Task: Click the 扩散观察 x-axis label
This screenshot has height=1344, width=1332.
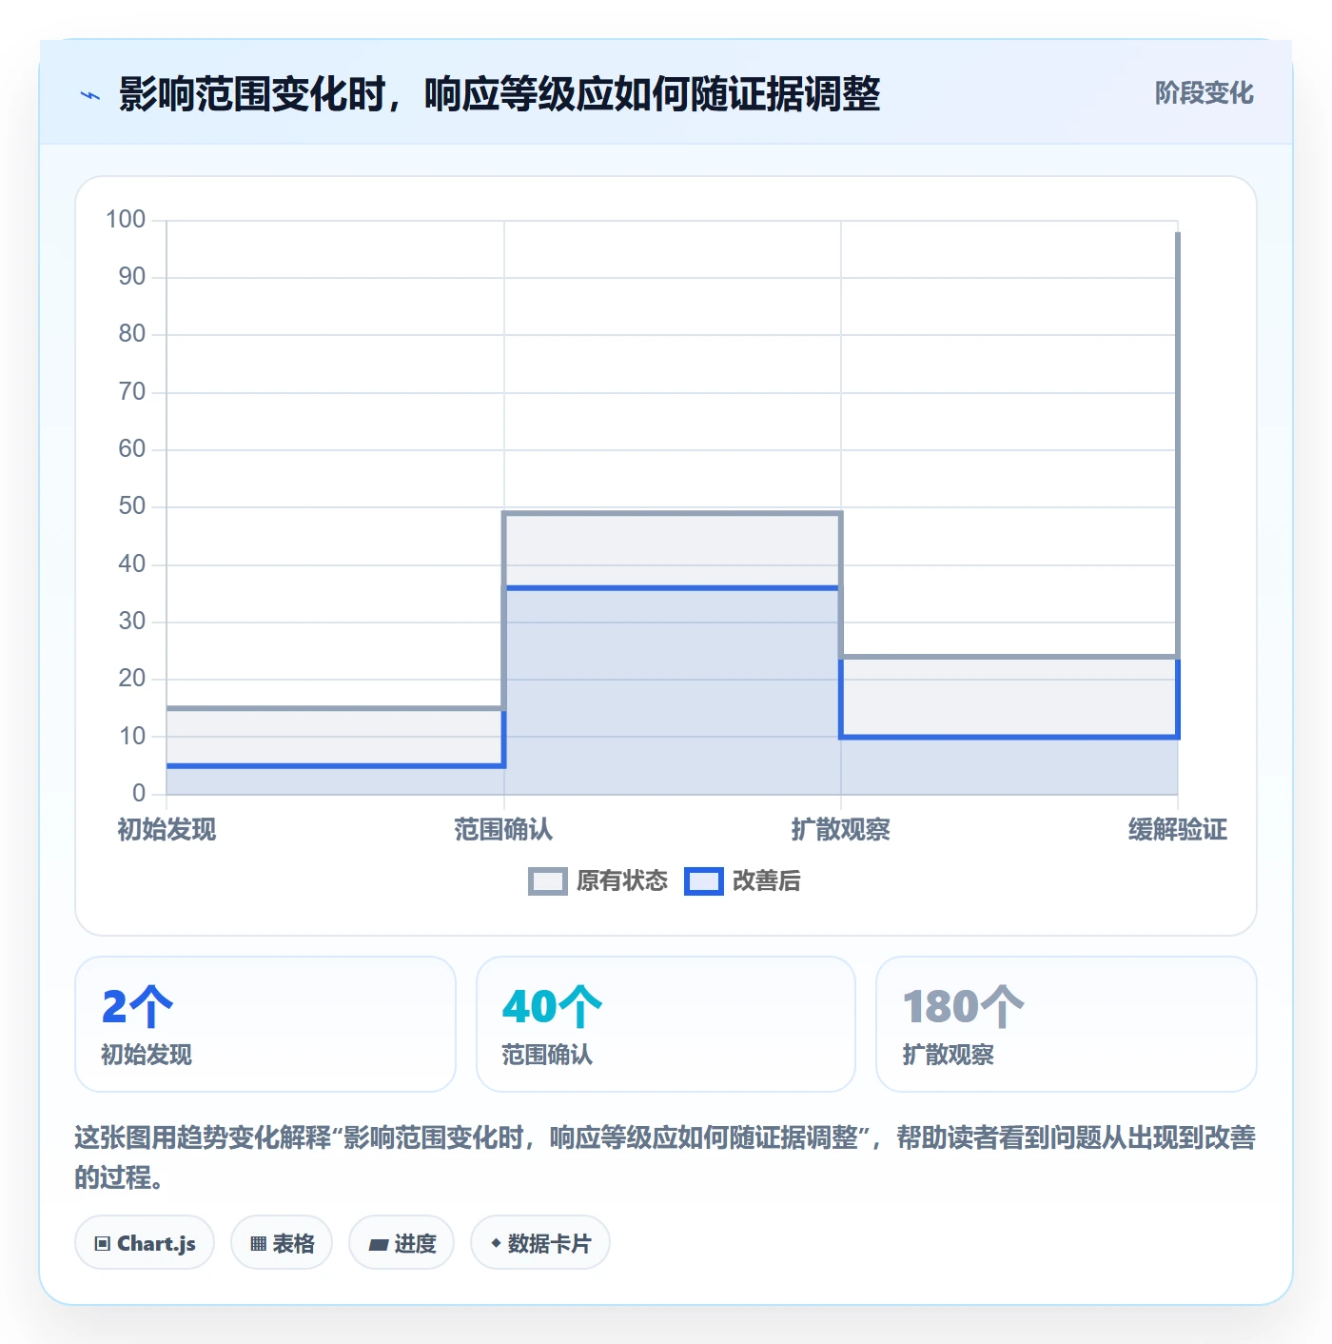Action: click(x=841, y=830)
